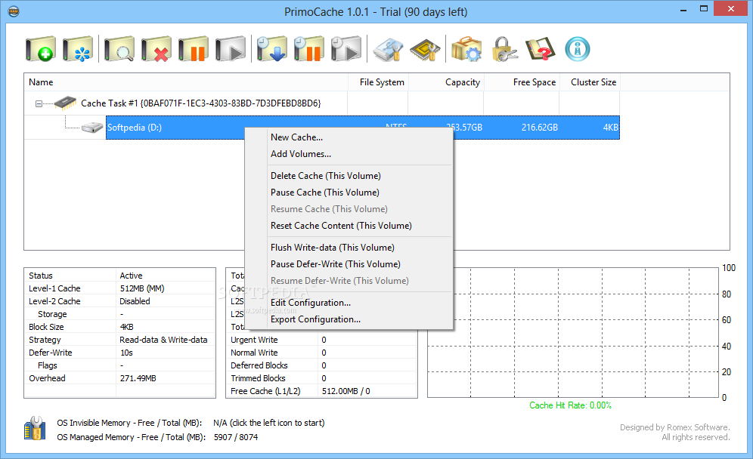Click the Defer-Write 10s value
The image size is (753, 459).
[126, 353]
